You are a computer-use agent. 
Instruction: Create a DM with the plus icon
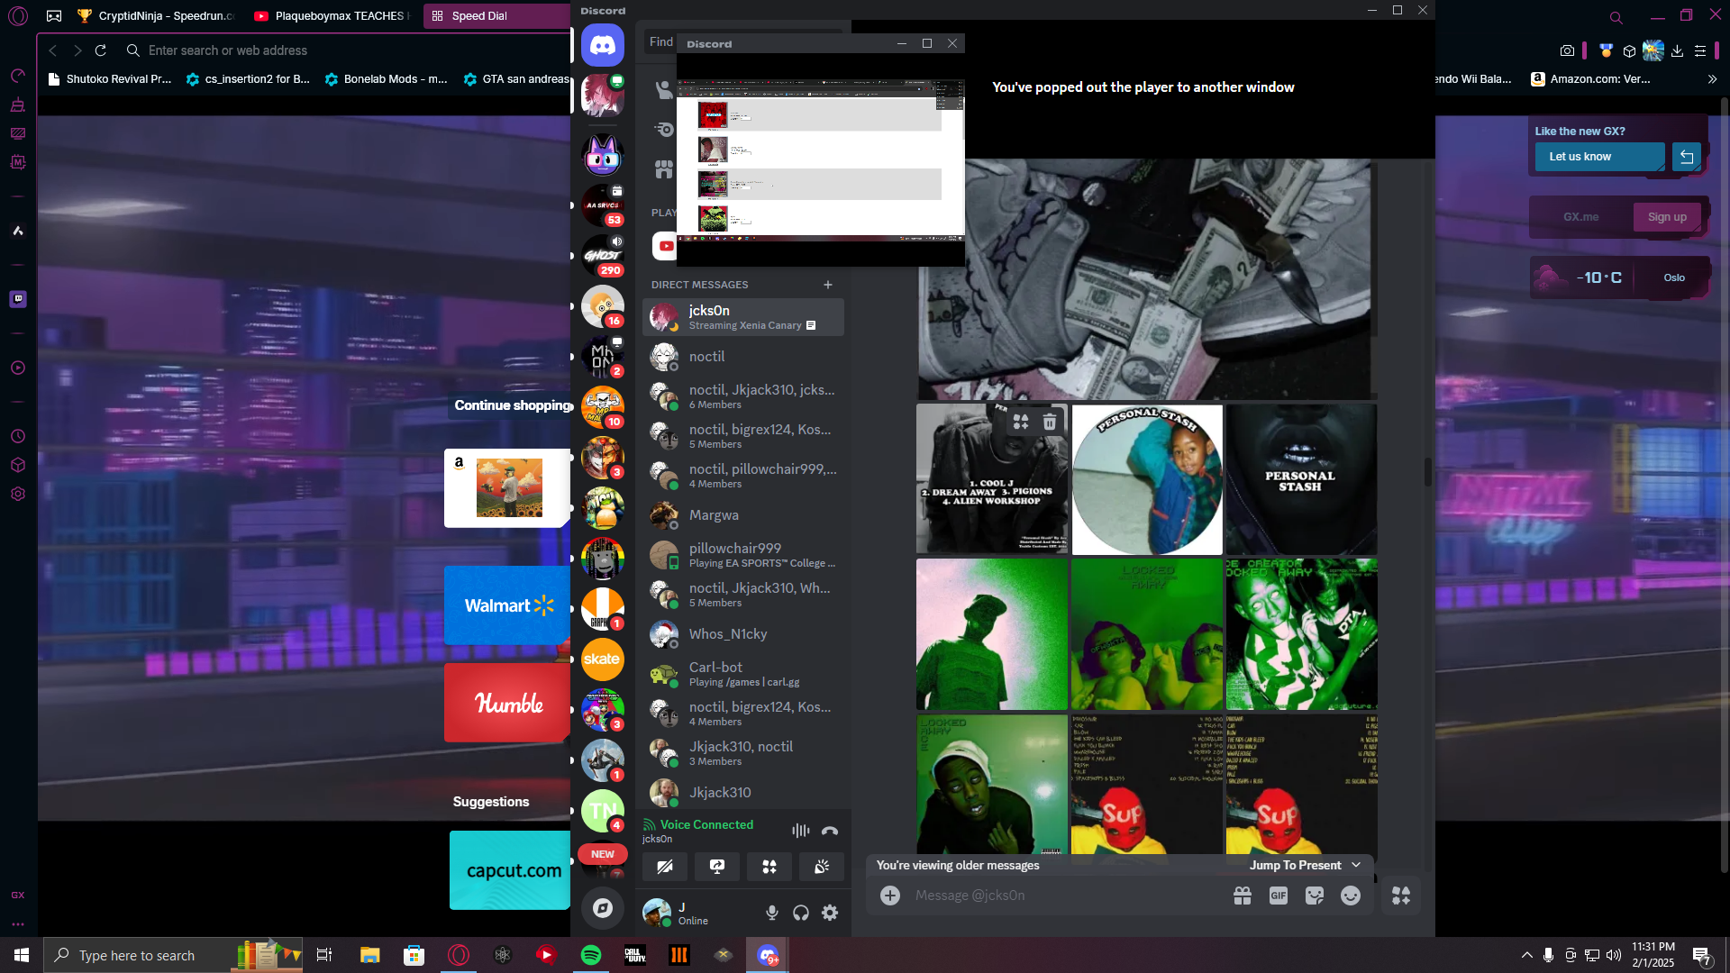pyautogui.click(x=828, y=285)
